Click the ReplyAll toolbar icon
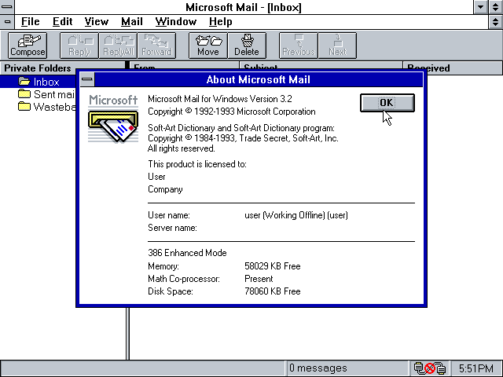The width and height of the screenshot is (503, 377). click(x=118, y=46)
